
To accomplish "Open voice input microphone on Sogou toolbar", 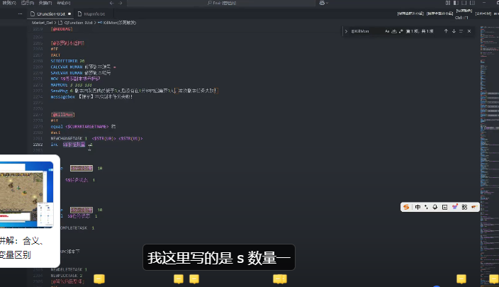I will coord(435,207).
